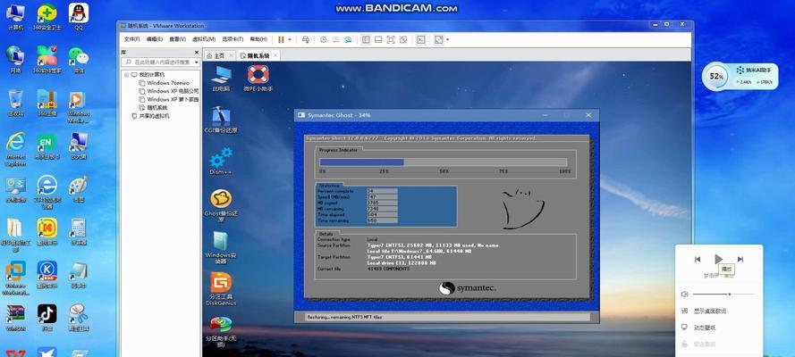Screen dimensions: 795x357
Task: Toggle the library sidebar view icon
Action: 366,39
